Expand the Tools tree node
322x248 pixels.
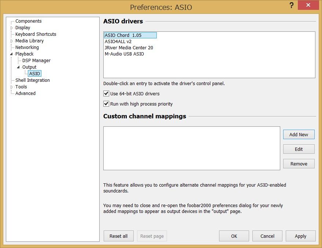[11, 87]
